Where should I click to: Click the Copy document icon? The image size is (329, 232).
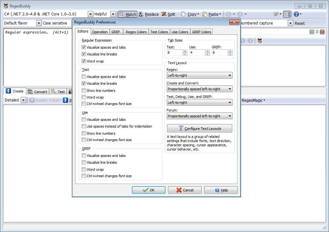click(x=183, y=14)
